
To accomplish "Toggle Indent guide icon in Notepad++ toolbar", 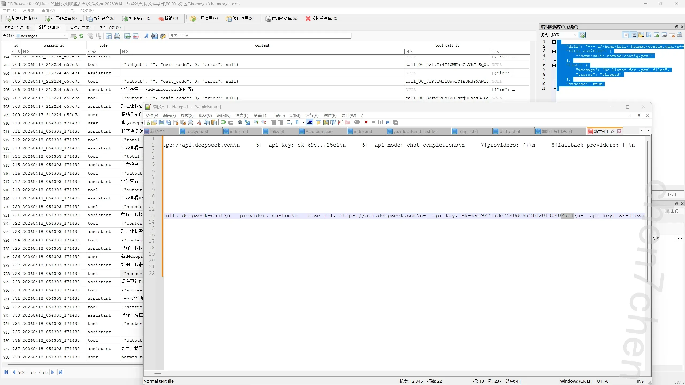I will [x=310, y=122].
